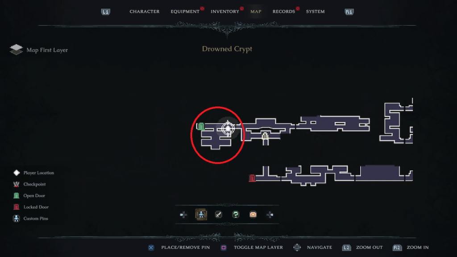Toggle map layer using square button prompt
457x257 pixels.
point(224,247)
